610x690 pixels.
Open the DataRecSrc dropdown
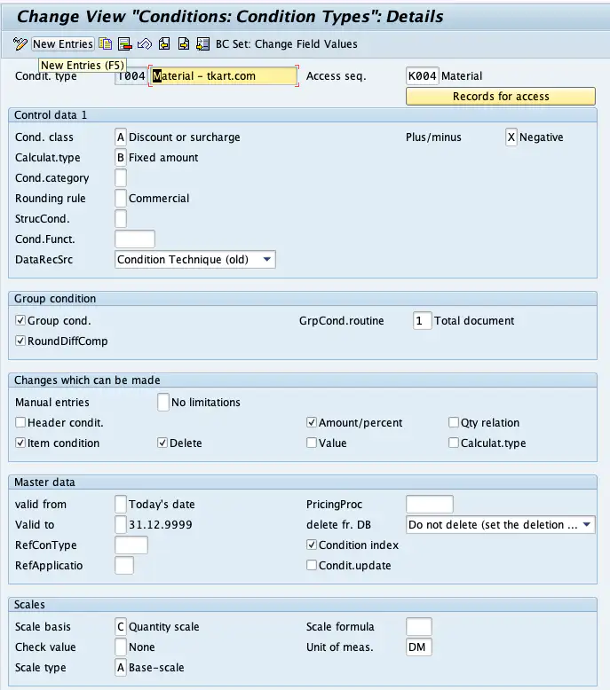pyautogui.click(x=195, y=260)
